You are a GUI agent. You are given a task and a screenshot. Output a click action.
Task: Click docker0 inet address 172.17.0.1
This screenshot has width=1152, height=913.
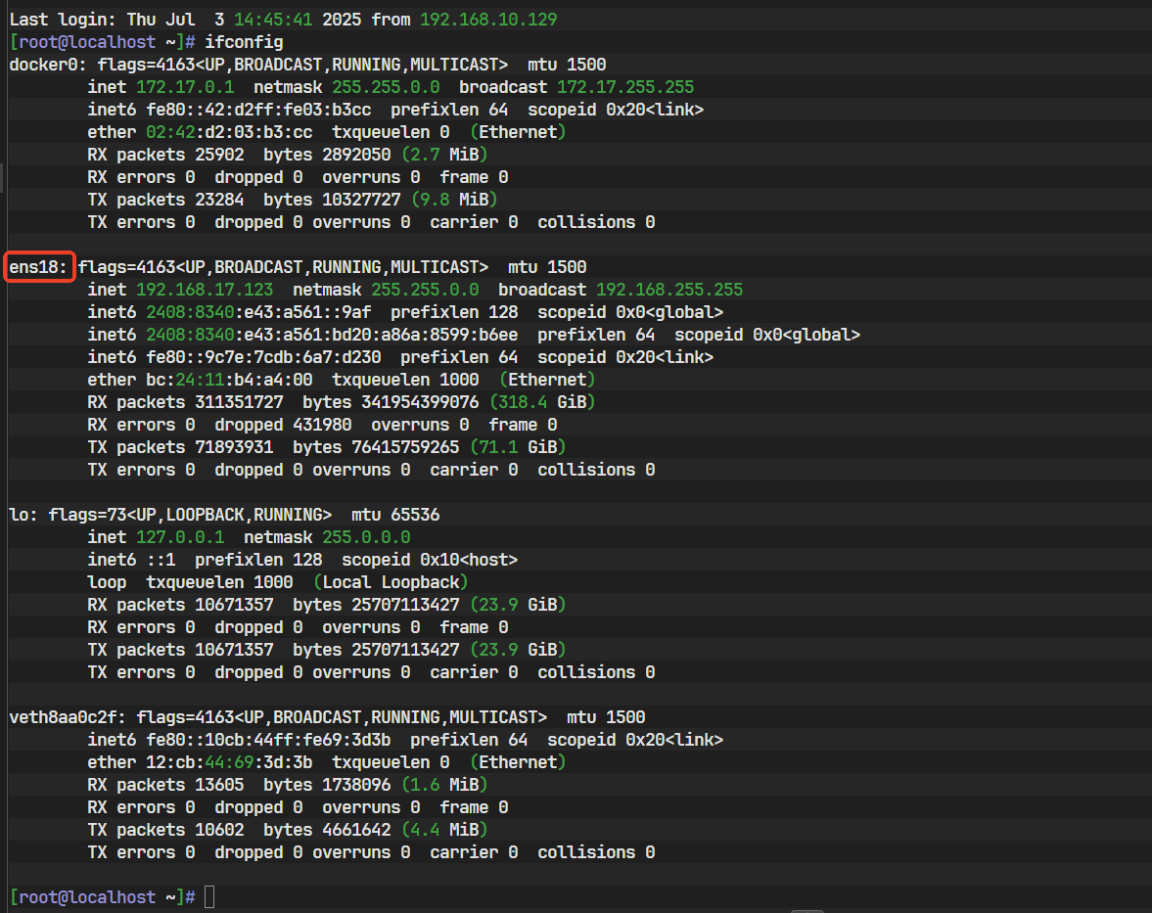pyautogui.click(x=185, y=87)
